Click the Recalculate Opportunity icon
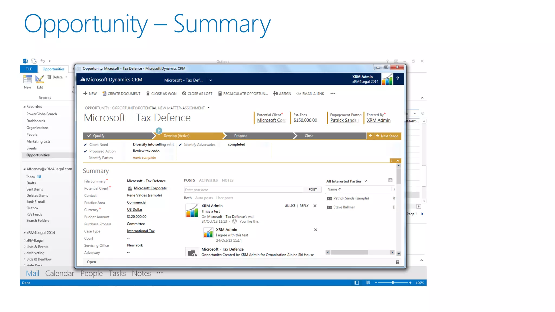 220,93
